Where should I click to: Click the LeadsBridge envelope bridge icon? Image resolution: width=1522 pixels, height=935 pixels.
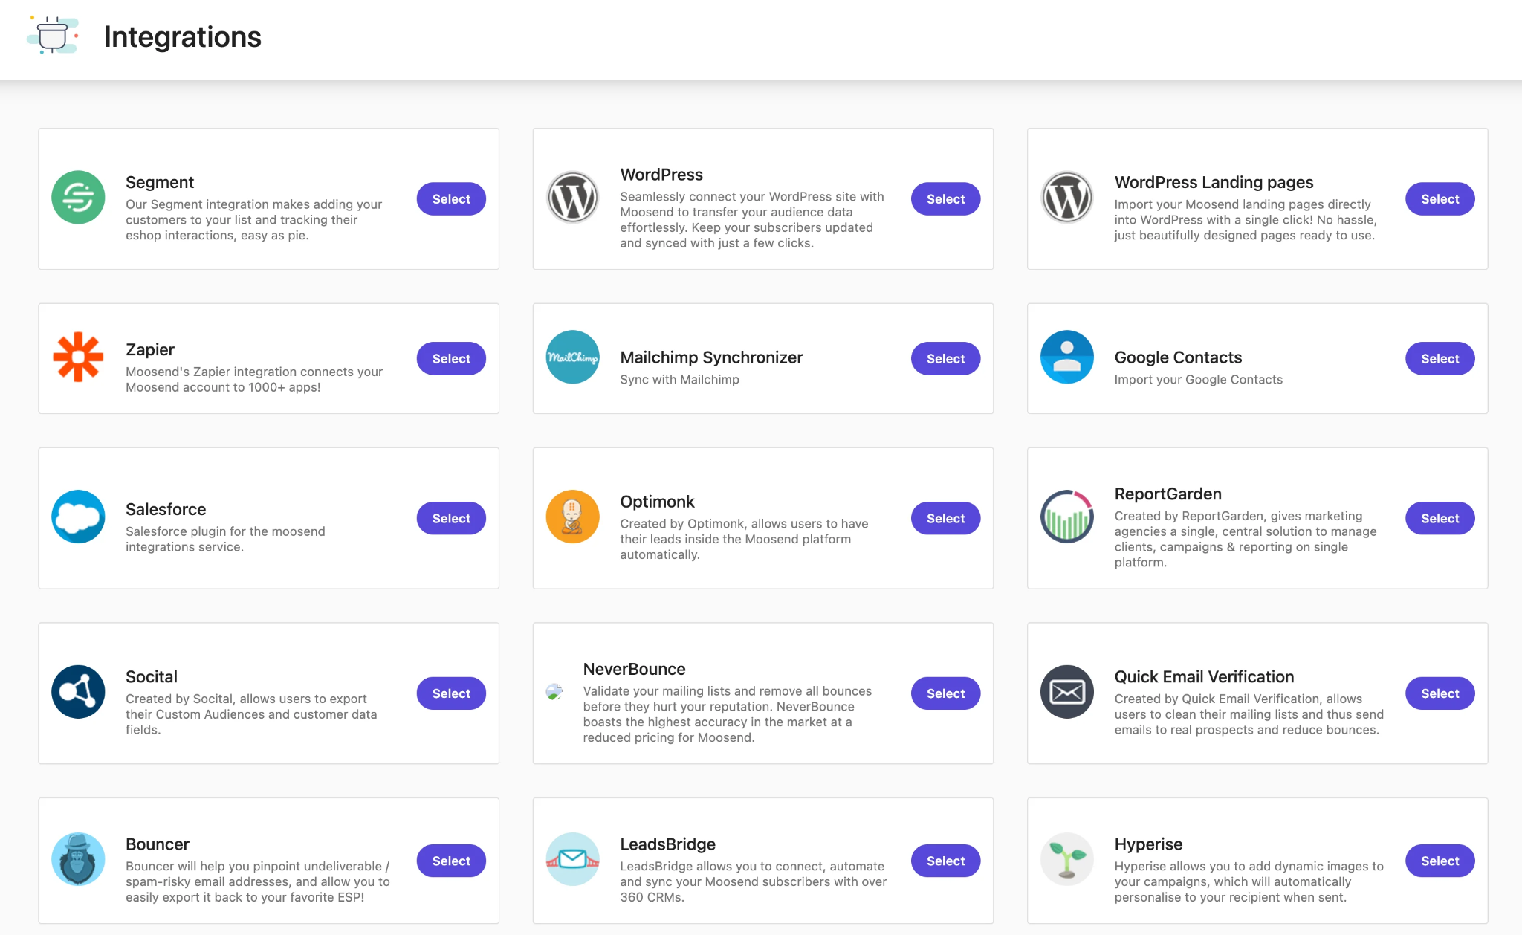pyautogui.click(x=572, y=859)
